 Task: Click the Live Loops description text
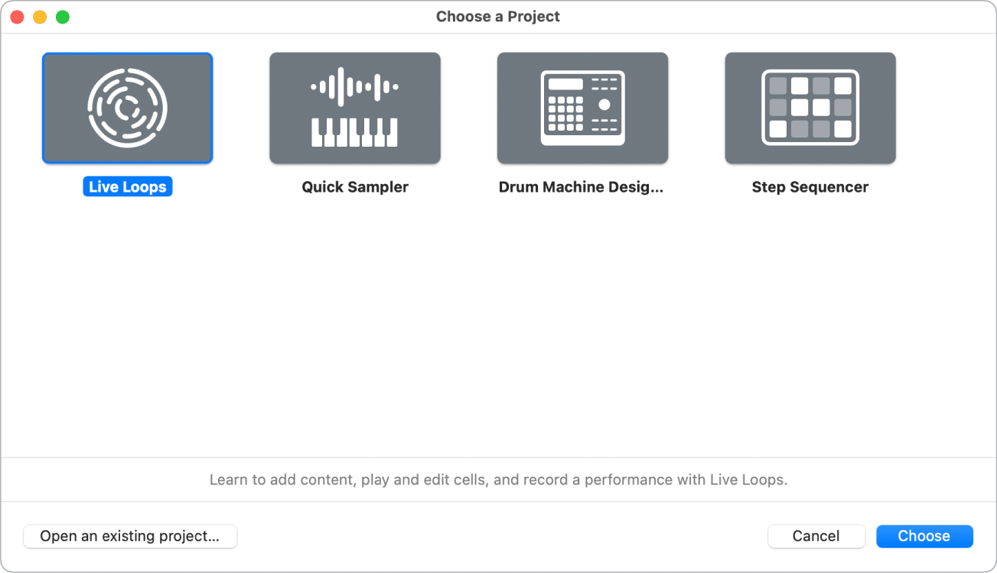[498, 481]
